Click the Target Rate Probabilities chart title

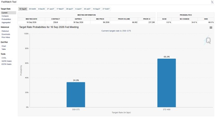pos(49,27)
